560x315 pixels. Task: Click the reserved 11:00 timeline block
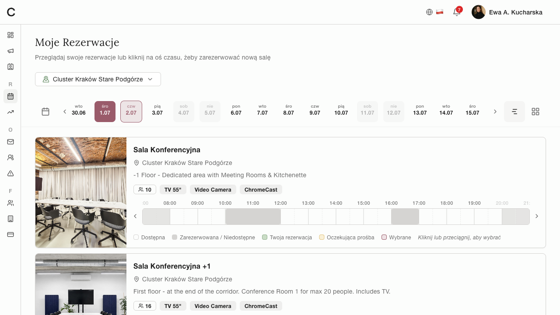[253, 217]
